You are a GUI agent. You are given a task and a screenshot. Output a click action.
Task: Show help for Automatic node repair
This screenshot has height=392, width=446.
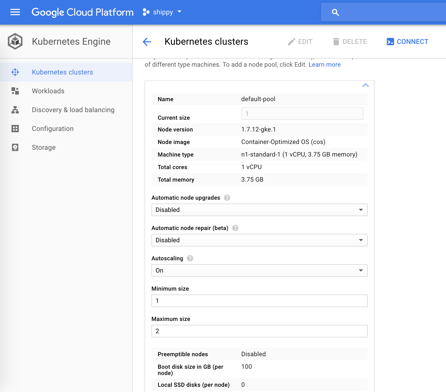click(235, 228)
